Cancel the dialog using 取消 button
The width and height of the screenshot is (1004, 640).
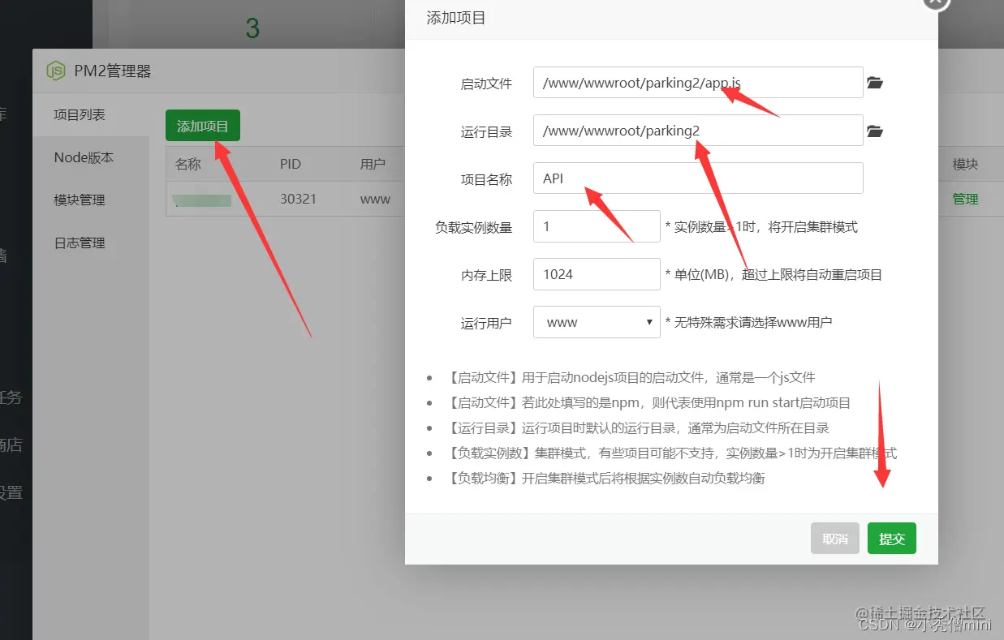coord(834,538)
